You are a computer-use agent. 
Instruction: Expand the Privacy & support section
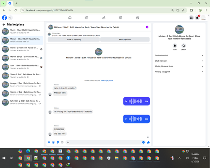[179, 72]
